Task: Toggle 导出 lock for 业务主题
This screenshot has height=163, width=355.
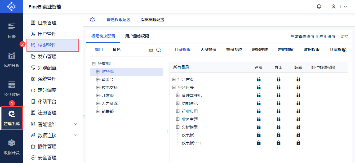Action: click(x=278, y=119)
